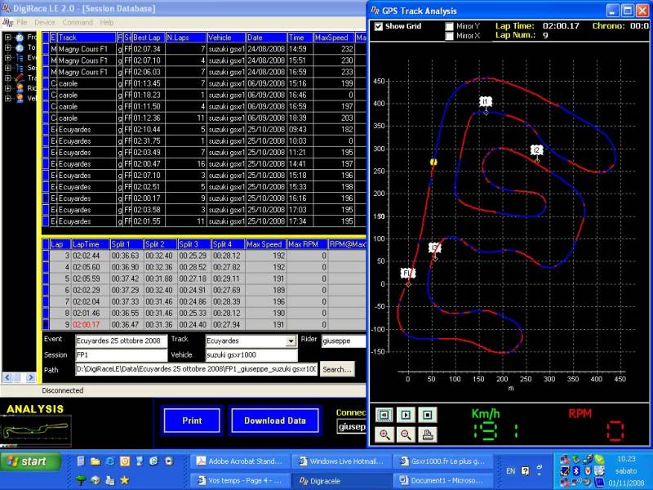Click the Bluetooth icon in system tray
The height and width of the screenshot is (490, 653).
[x=576, y=471]
